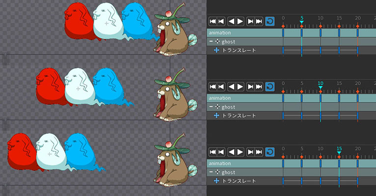The width and height of the screenshot is (376, 196).
Task: Jump to first frame in frame-15 panel
Action: tap(213, 152)
